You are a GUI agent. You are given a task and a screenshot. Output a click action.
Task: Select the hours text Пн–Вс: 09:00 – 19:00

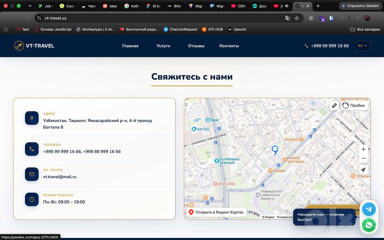[64, 202]
